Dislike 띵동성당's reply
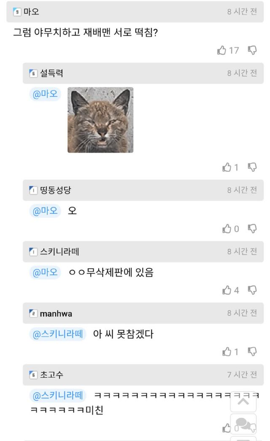The height and width of the screenshot is (441, 270). [252, 229]
